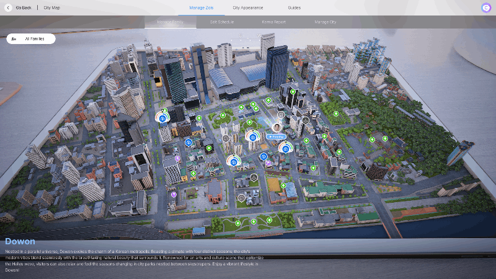The width and height of the screenshot is (496, 279).
Task: View the Karma Report sub-tab
Action: pyautogui.click(x=273, y=22)
